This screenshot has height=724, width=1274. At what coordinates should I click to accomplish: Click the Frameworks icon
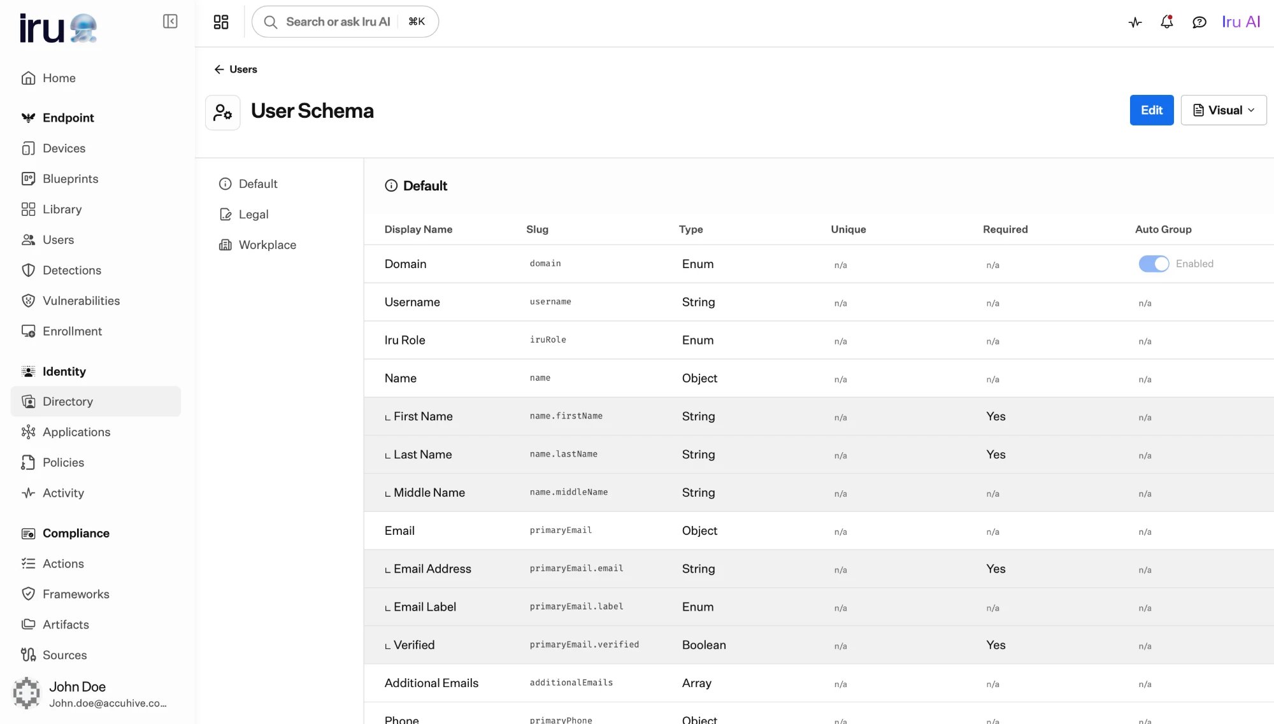[28, 594]
